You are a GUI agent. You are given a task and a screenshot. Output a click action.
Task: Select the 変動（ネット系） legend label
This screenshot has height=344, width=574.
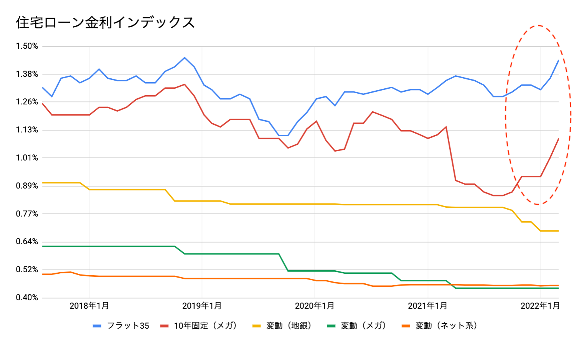point(446,326)
